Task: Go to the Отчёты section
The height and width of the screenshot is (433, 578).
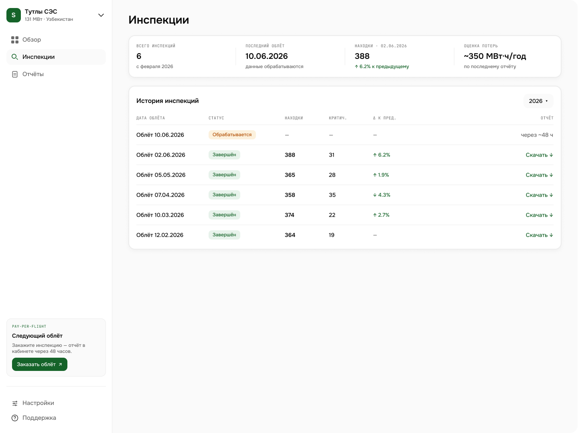Action: point(56,74)
